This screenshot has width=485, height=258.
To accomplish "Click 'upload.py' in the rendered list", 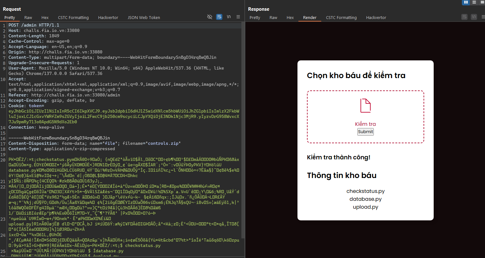I will pyautogui.click(x=366, y=207).
